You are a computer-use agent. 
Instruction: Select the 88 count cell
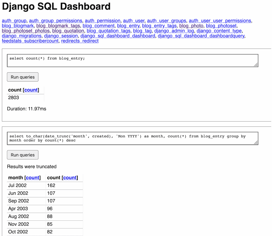(x=64, y=216)
